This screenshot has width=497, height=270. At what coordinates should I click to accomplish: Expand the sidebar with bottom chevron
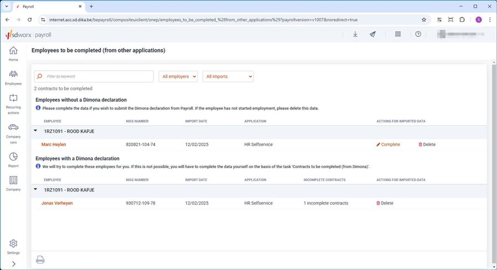(13, 264)
